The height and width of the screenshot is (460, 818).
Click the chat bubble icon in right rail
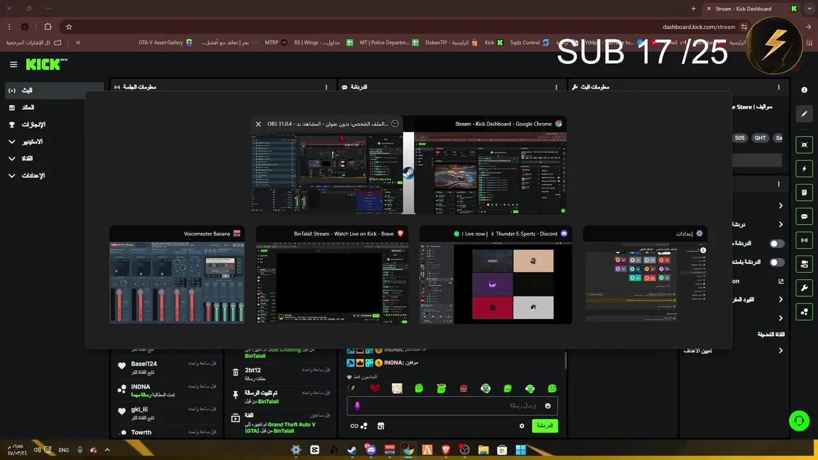805,217
